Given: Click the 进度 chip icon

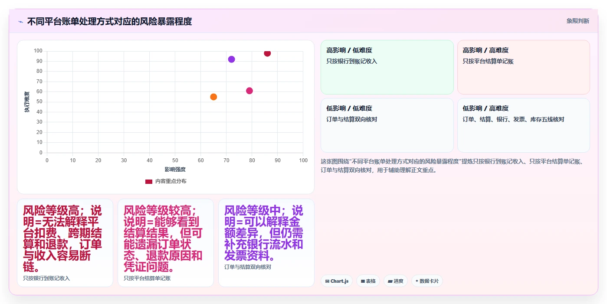Looking at the screenshot, I should pyautogui.click(x=390, y=281).
